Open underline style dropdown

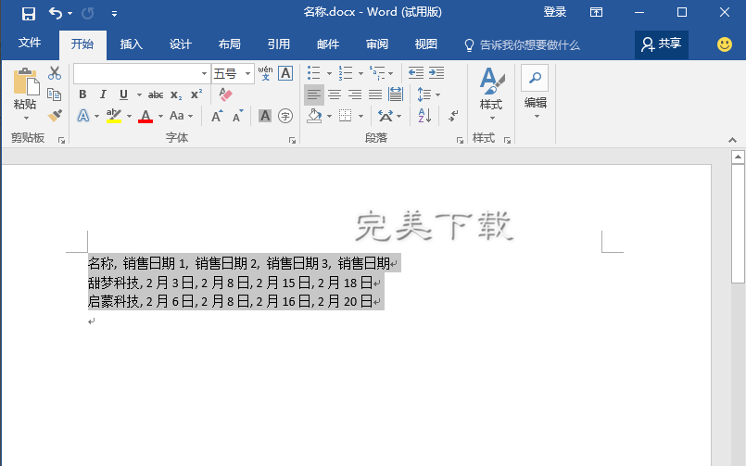coord(139,94)
